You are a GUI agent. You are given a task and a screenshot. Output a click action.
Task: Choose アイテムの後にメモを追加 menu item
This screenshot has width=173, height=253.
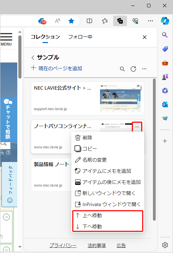tap(108, 182)
